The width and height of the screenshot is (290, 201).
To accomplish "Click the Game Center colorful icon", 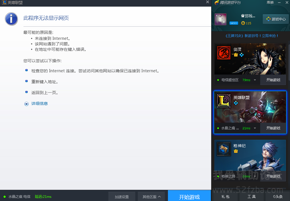I will click(268, 19).
